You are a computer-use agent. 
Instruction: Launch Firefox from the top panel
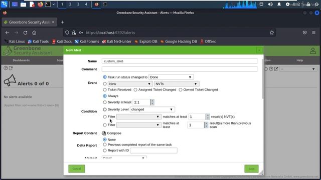pos(40,4)
